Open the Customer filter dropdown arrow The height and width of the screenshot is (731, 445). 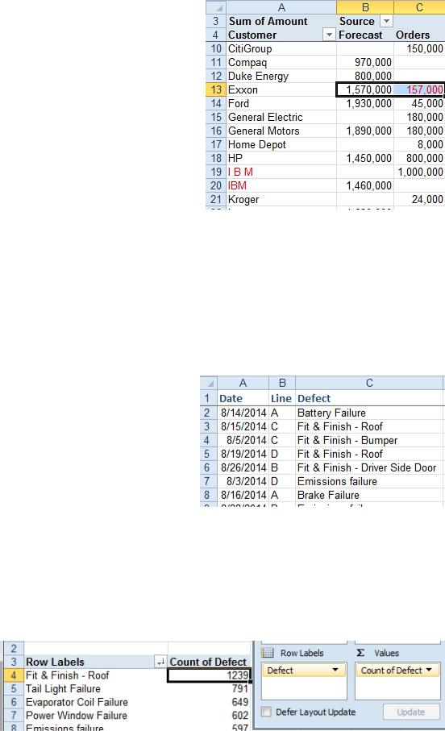click(329, 35)
